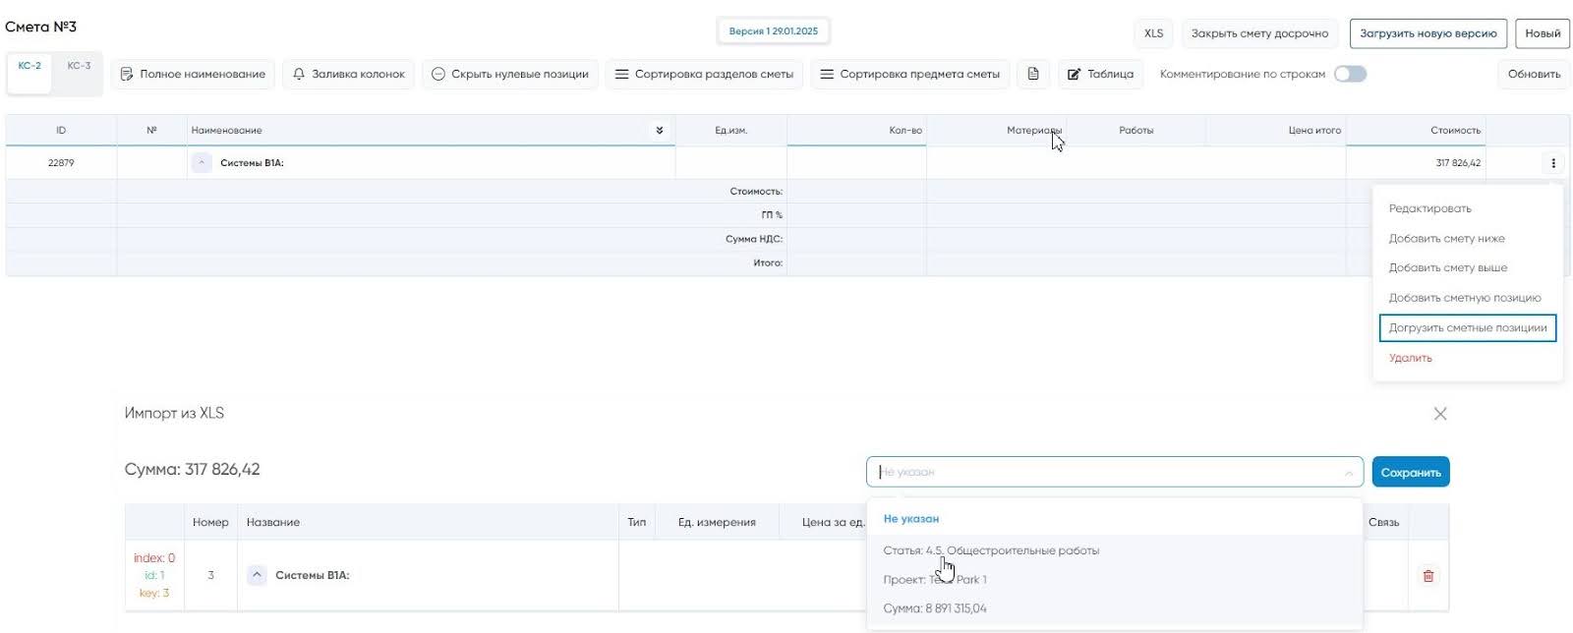Click double-chevron icon in Наименование column header
The image size is (1573, 633).
[x=659, y=130]
